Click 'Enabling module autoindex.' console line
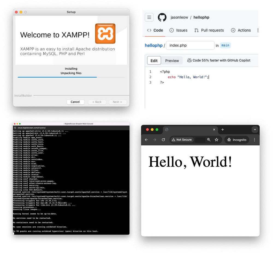 (x=28, y=159)
